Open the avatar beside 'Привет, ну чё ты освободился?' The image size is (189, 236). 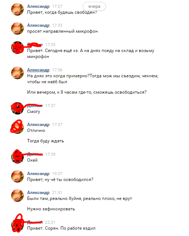click(x=17, y=177)
